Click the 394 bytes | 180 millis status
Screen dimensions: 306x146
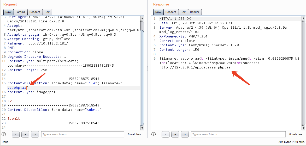(x=291, y=142)
